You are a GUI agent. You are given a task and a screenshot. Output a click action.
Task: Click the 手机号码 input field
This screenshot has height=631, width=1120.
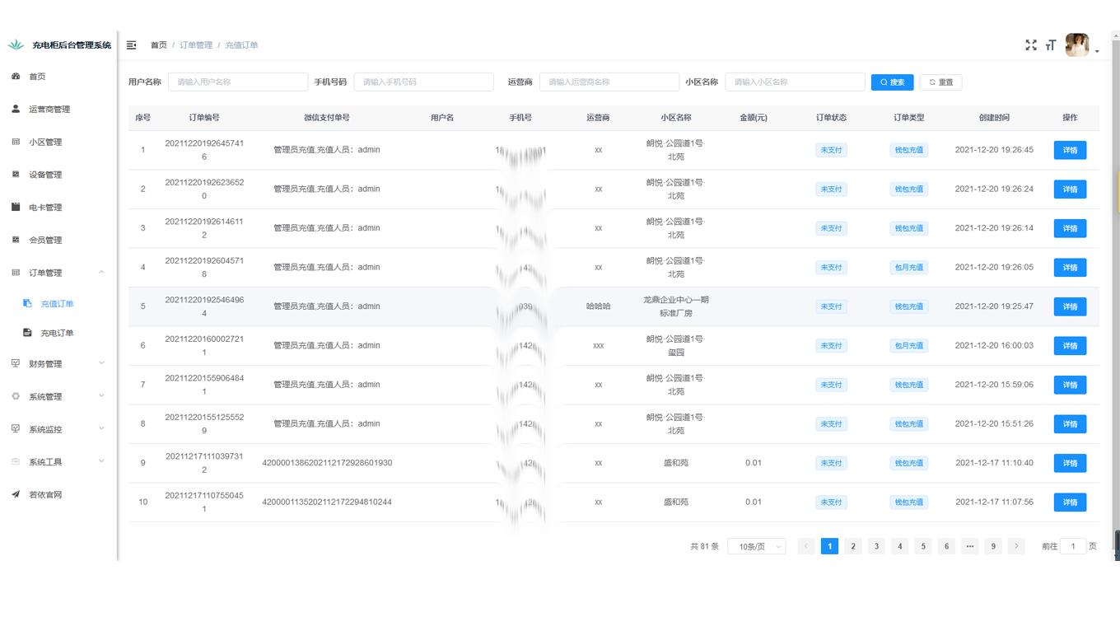pos(423,82)
